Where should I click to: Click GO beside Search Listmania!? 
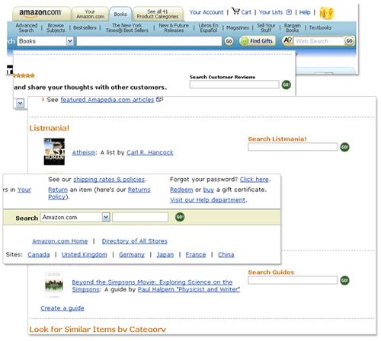pyautogui.click(x=344, y=147)
